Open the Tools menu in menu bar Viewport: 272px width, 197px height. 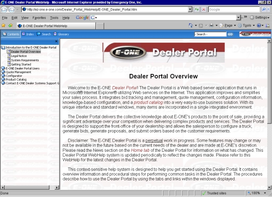[54, 18]
